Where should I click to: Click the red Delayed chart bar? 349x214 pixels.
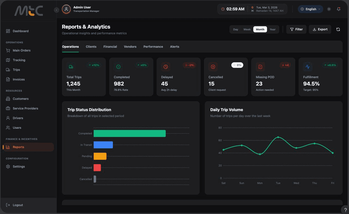click(97, 168)
